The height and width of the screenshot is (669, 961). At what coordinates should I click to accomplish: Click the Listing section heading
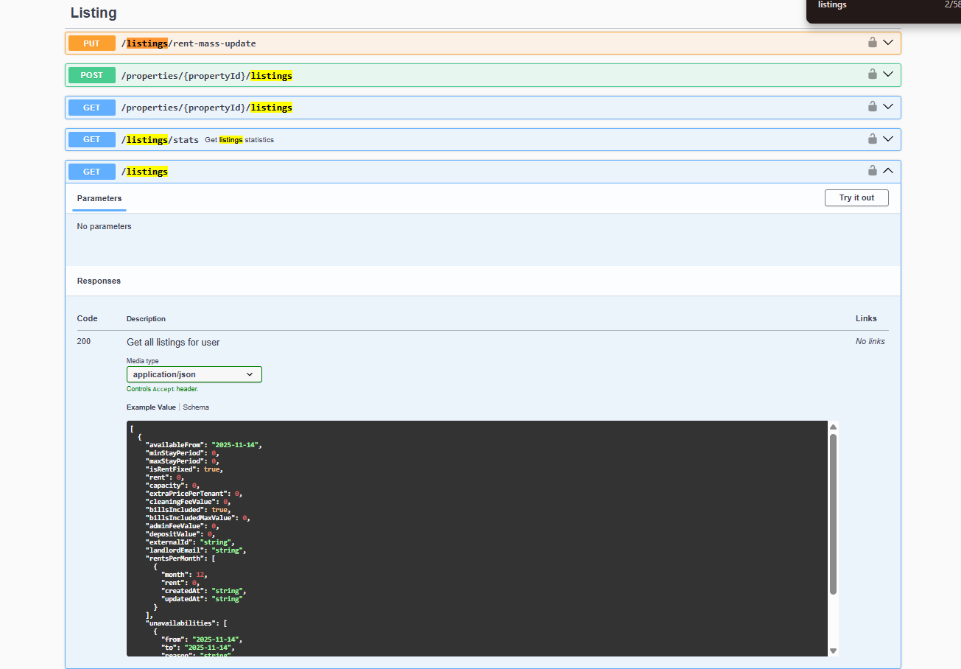click(x=94, y=13)
